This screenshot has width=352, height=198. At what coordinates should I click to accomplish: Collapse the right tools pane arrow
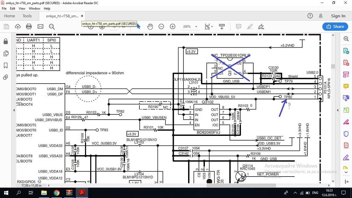338,110
